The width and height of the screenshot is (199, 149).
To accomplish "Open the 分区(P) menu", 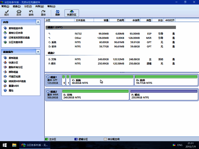I will click(28, 6).
